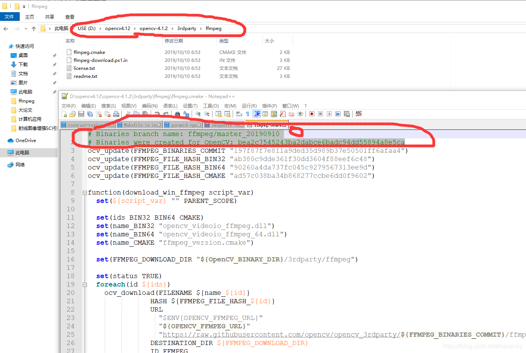Sort files by 修改日期 column header
This screenshot has width=526, height=353.
pyautogui.click(x=174, y=41)
